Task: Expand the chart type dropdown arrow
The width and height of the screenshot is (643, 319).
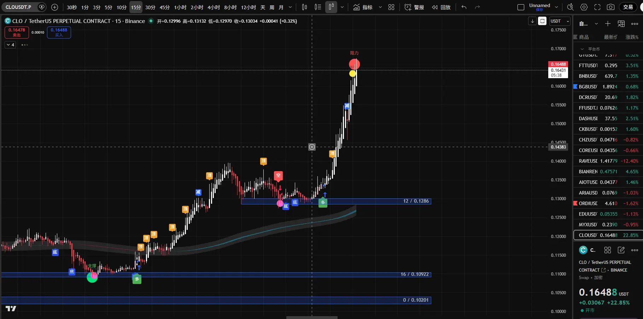Action: (x=342, y=7)
